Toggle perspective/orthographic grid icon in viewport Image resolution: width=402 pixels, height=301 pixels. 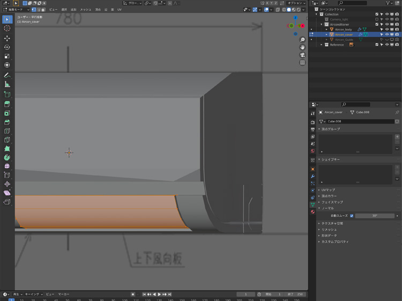click(x=302, y=62)
